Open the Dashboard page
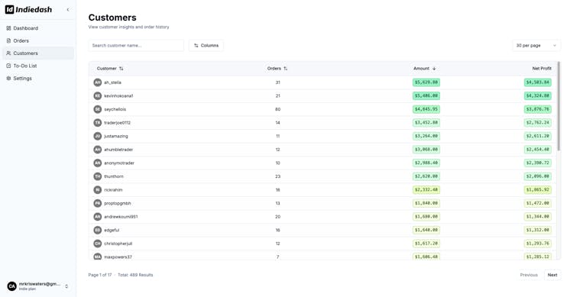The image size is (573, 297). pos(38,28)
